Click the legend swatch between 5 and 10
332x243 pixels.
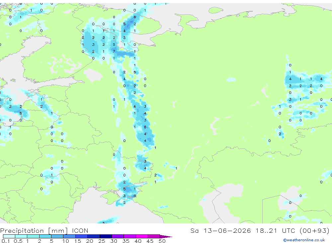pos(57,236)
